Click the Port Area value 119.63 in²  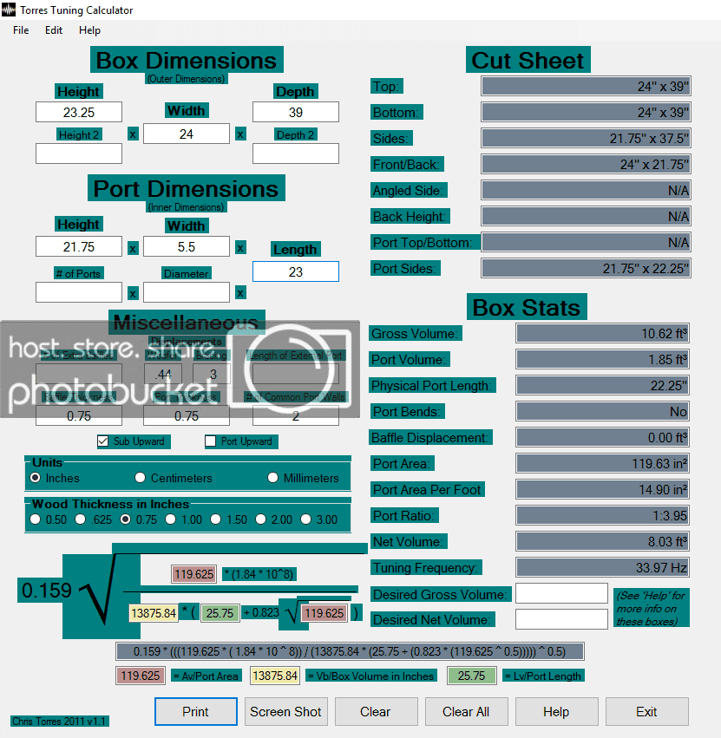pyautogui.click(x=602, y=463)
